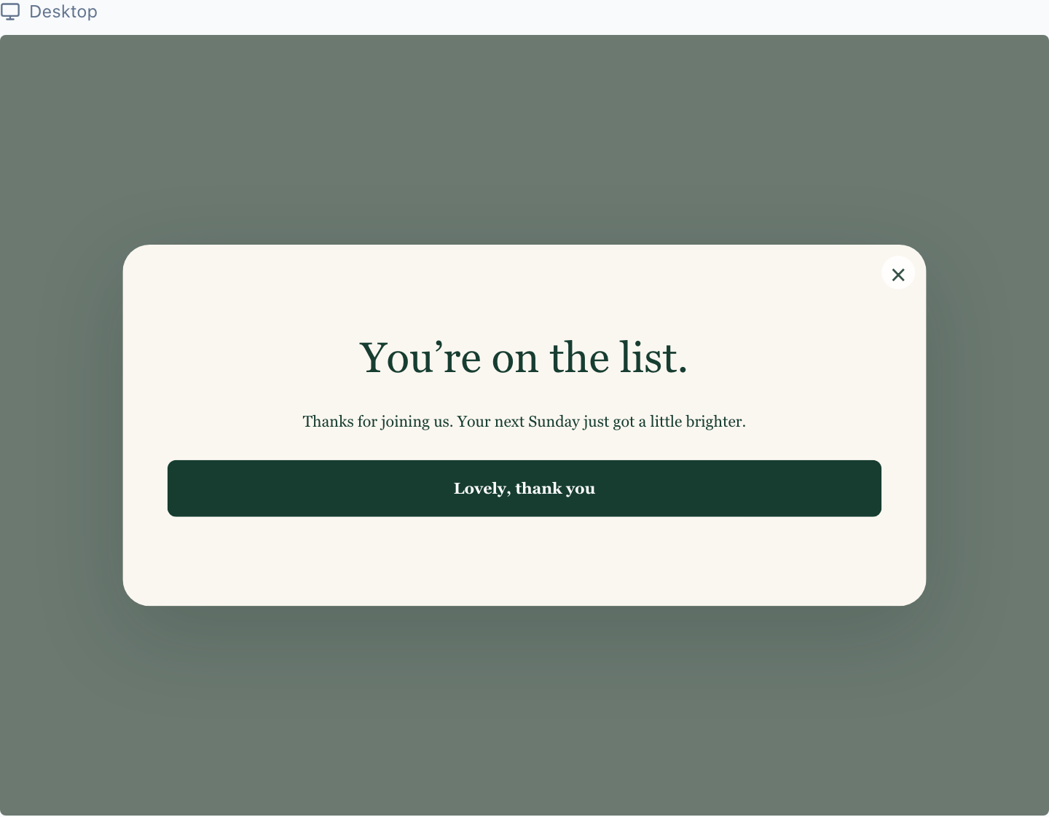Select the Desktop monitor icon
Screen dimensions: 1049x817
[10, 12]
